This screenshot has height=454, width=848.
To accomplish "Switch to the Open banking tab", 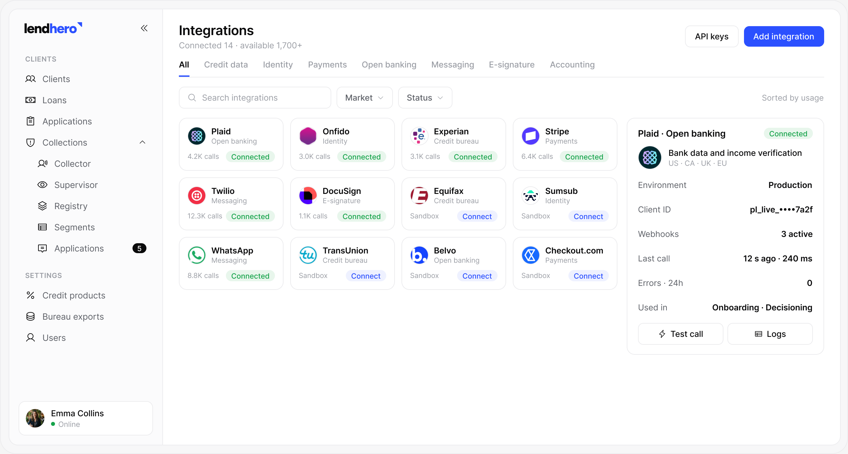I will (x=389, y=65).
